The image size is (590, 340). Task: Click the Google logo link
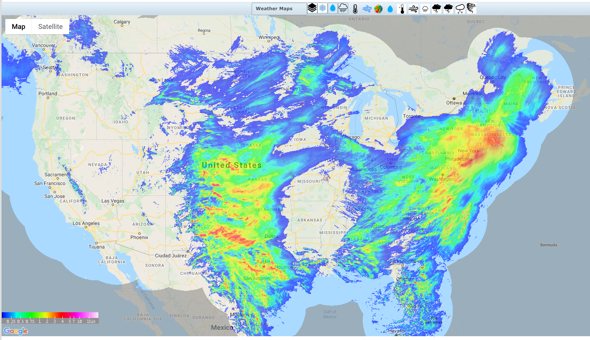pos(16,331)
